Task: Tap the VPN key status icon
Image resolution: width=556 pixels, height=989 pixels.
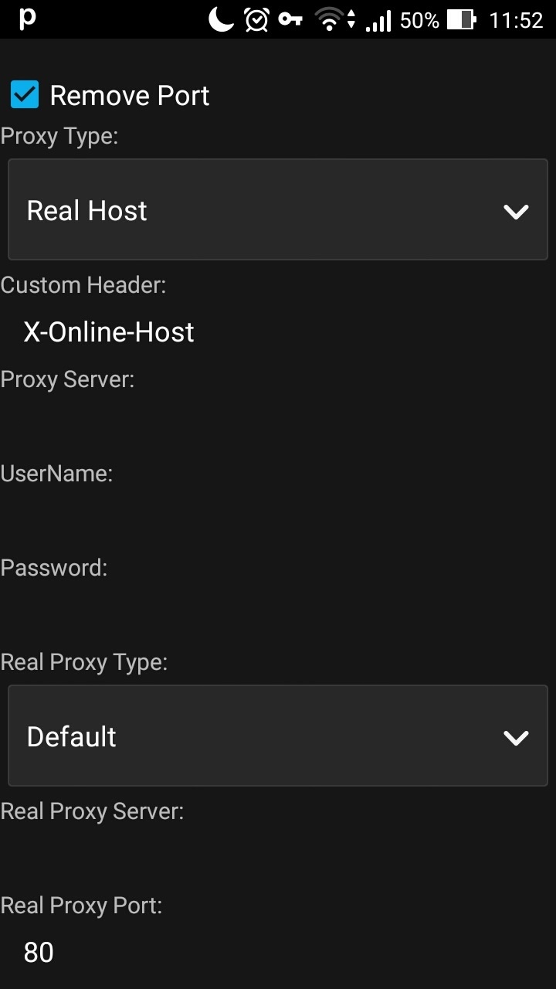Action: coord(290,19)
